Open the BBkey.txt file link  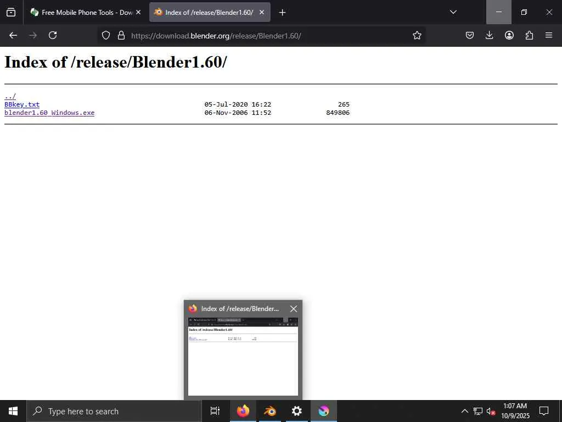pyautogui.click(x=22, y=104)
